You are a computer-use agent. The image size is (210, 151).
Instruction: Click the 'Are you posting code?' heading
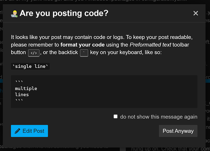(x=64, y=13)
